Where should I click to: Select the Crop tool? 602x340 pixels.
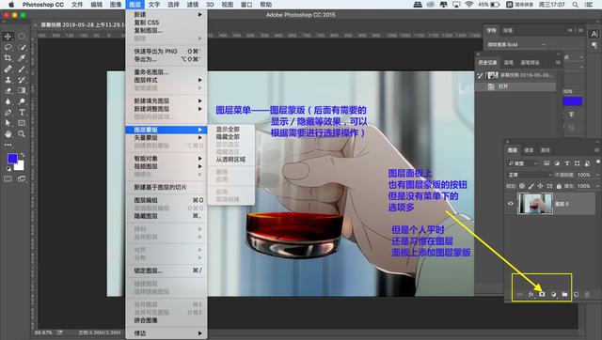click(x=8, y=58)
